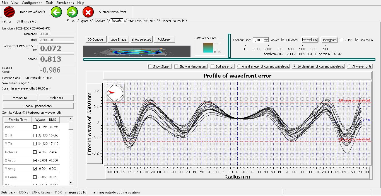Click the green left arrow icon
Viewport: 381px width, 196px height.
pyautogui.click(x=56, y=12)
